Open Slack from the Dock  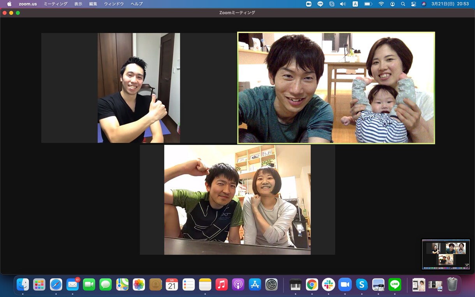point(328,285)
